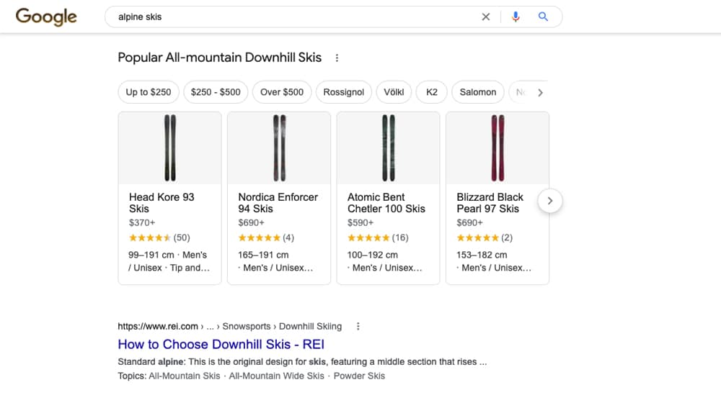The width and height of the screenshot is (721, 403).
Task: Filter by Rossignol brand
Action: [x=344, y=92]
